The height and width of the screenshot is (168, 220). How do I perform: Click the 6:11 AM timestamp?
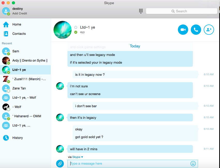(x=209, y=149)
